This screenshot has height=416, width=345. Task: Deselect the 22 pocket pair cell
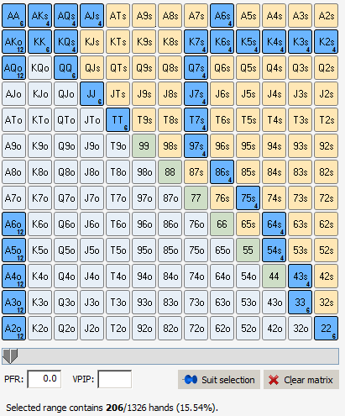point(326,329)
